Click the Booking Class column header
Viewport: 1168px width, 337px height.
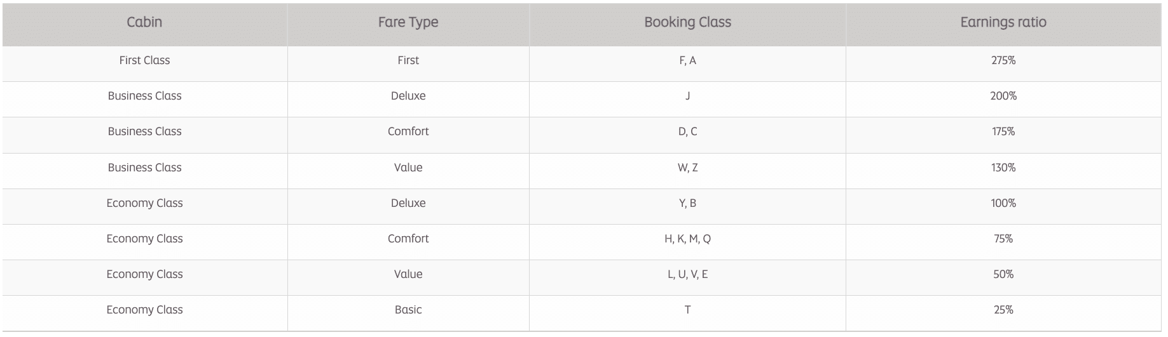pos(687,22)
